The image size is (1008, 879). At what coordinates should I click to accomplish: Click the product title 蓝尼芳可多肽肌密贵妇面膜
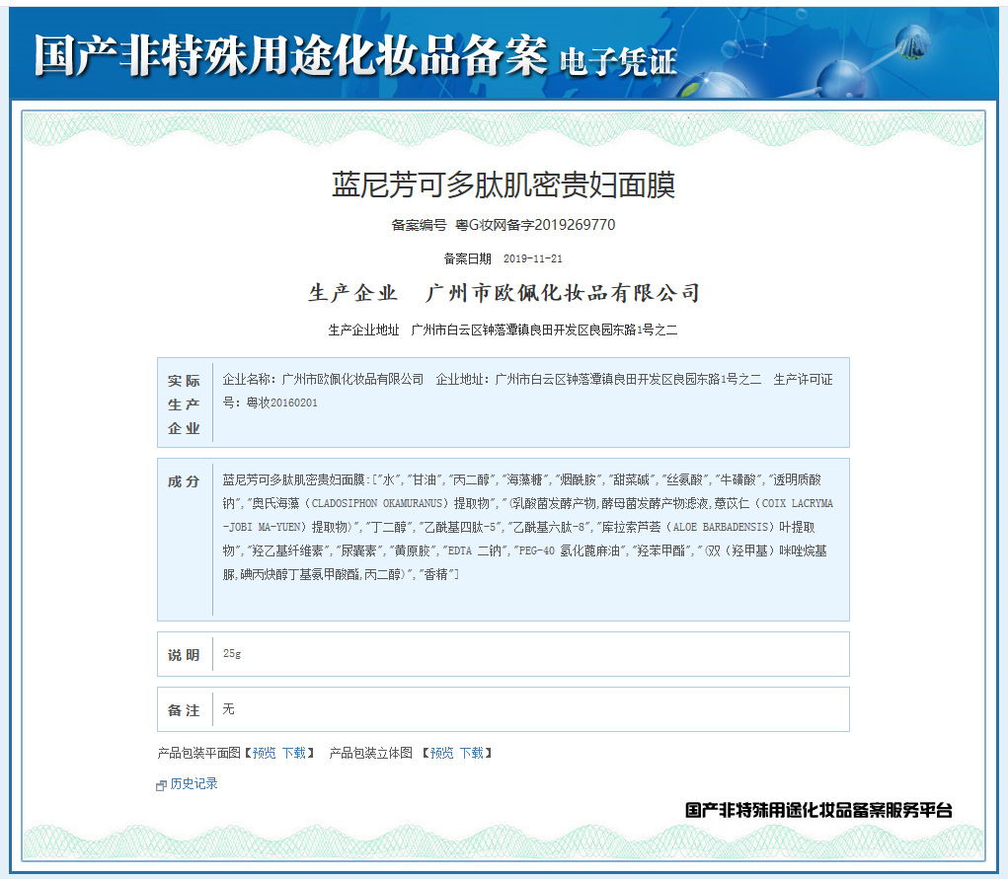coord(504,185)
